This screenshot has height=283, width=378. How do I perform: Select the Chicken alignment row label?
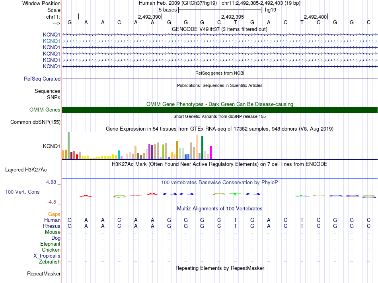[51, 250]
